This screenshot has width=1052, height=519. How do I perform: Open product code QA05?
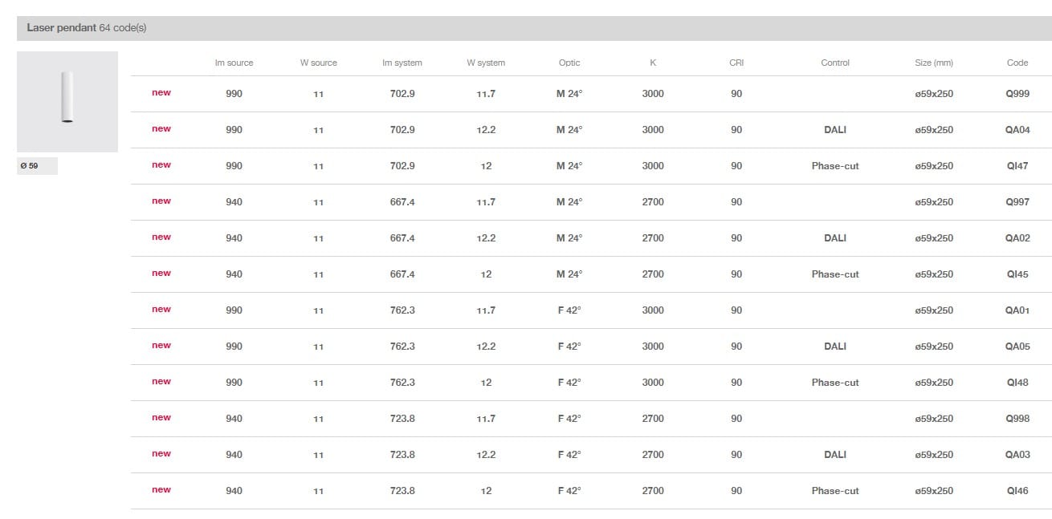(x=1017, y=347)
